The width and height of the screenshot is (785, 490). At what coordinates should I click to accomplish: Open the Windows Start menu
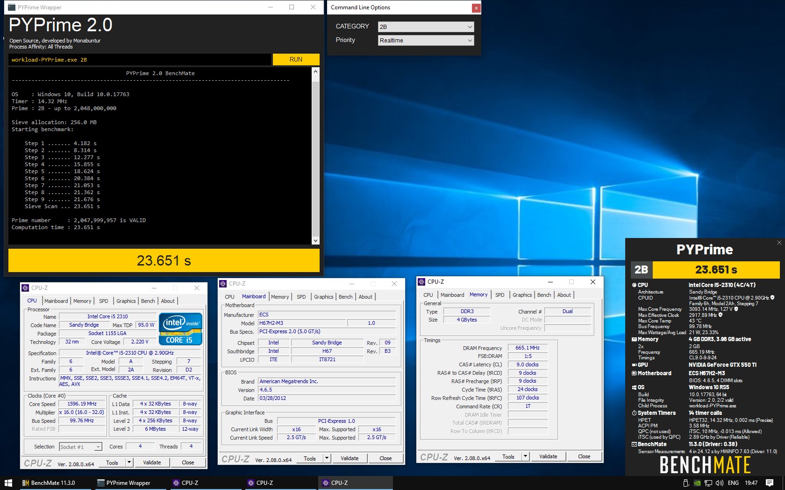[8, 483]
